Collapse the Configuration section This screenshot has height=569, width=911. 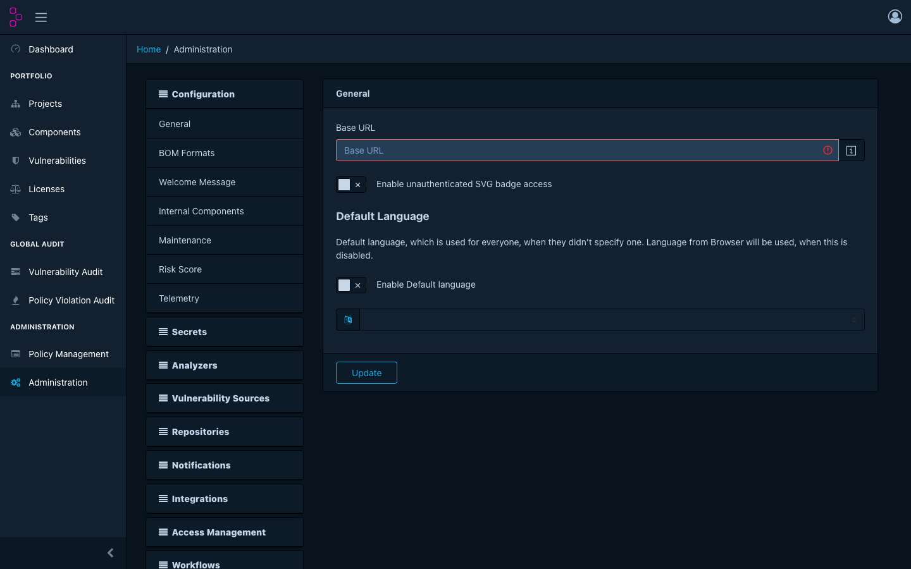(225, 94)
